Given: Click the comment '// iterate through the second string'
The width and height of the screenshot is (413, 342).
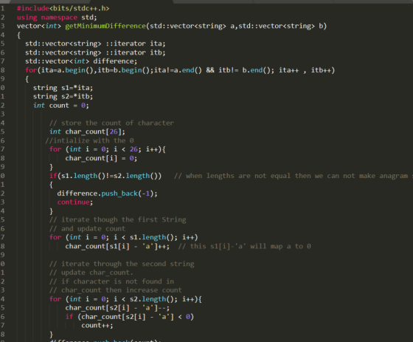Looking at the screenshot, I should click(x=122, y=264).
